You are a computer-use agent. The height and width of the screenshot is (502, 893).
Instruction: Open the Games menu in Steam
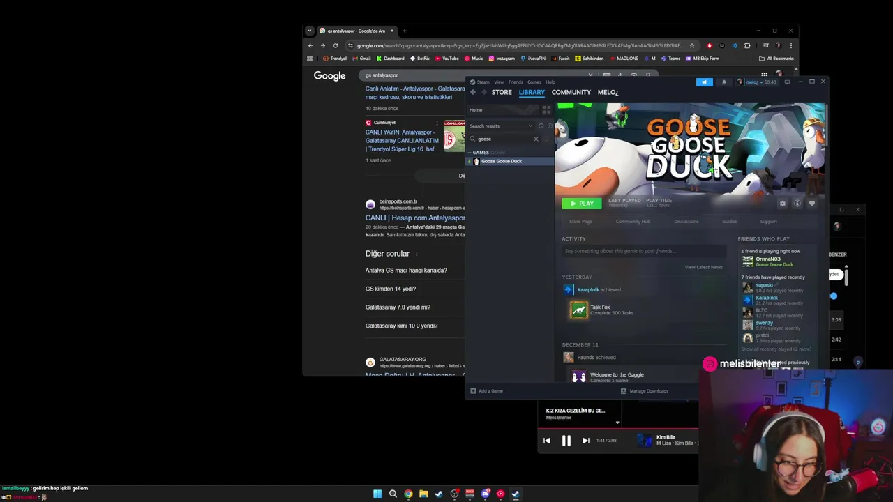coord(534,82)
